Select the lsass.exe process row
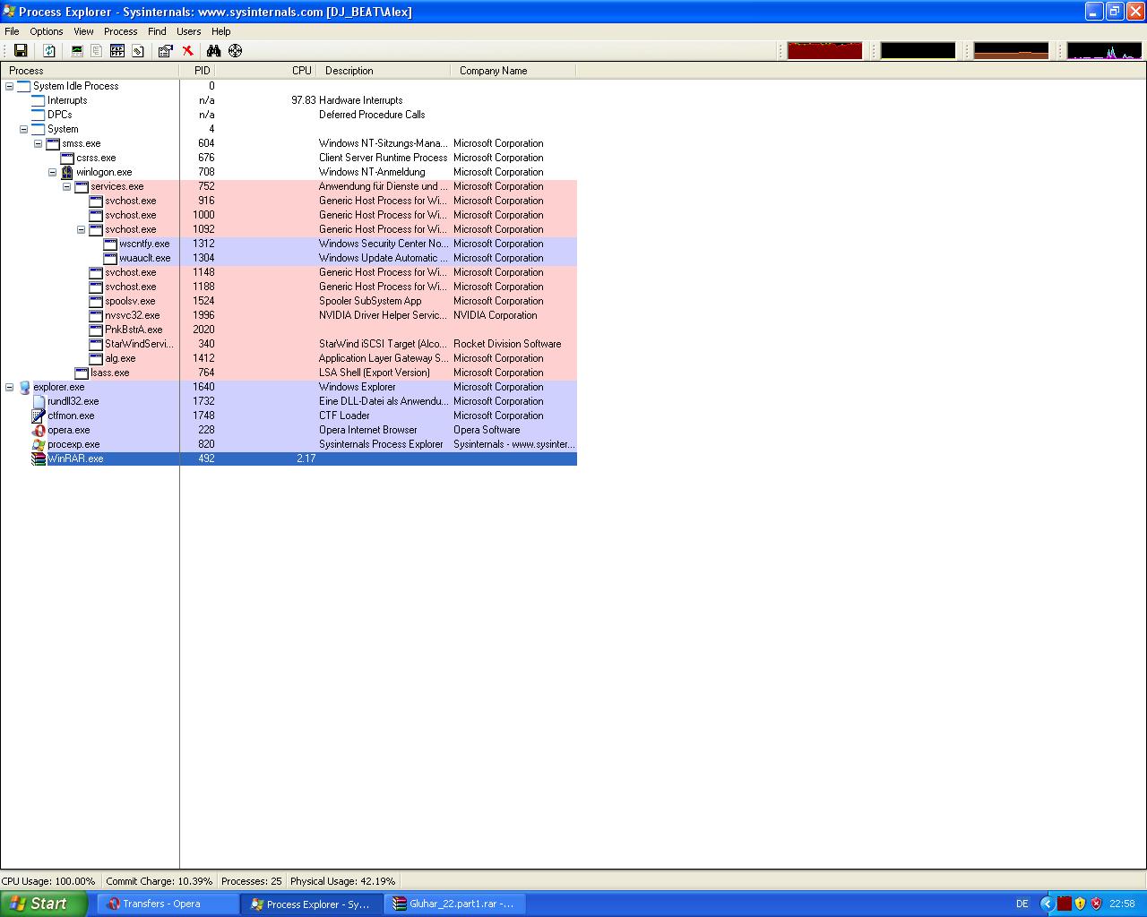This screenshot has width=1147, height=917. click(x=289, y=373)
